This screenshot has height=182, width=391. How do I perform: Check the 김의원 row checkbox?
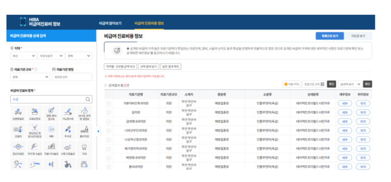[108, 112]
